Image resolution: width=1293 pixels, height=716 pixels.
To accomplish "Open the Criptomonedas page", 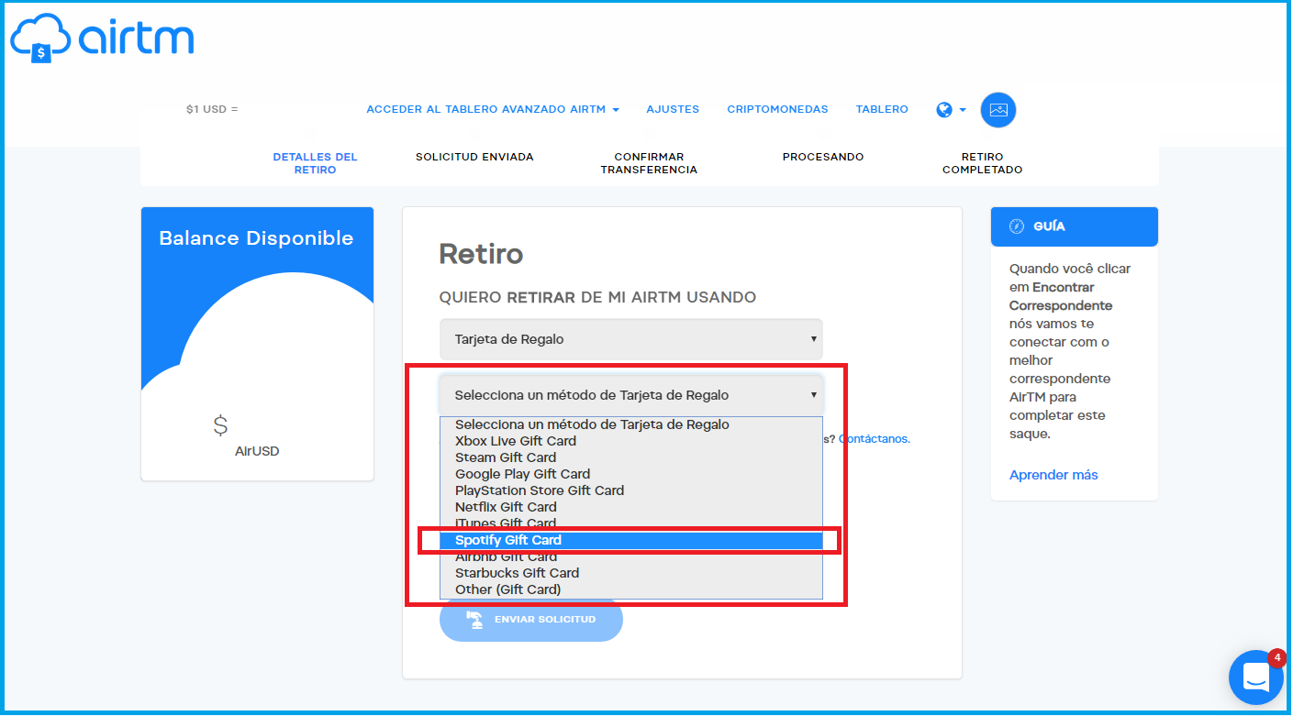I will (777, 109).
